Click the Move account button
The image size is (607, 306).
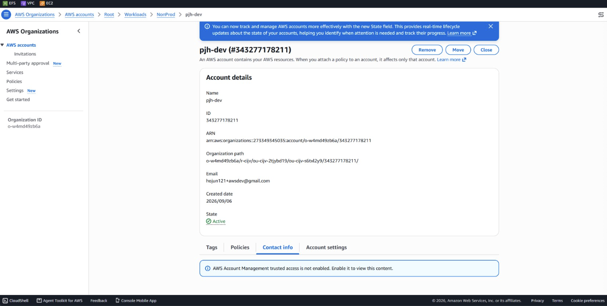tap(458, 50)
